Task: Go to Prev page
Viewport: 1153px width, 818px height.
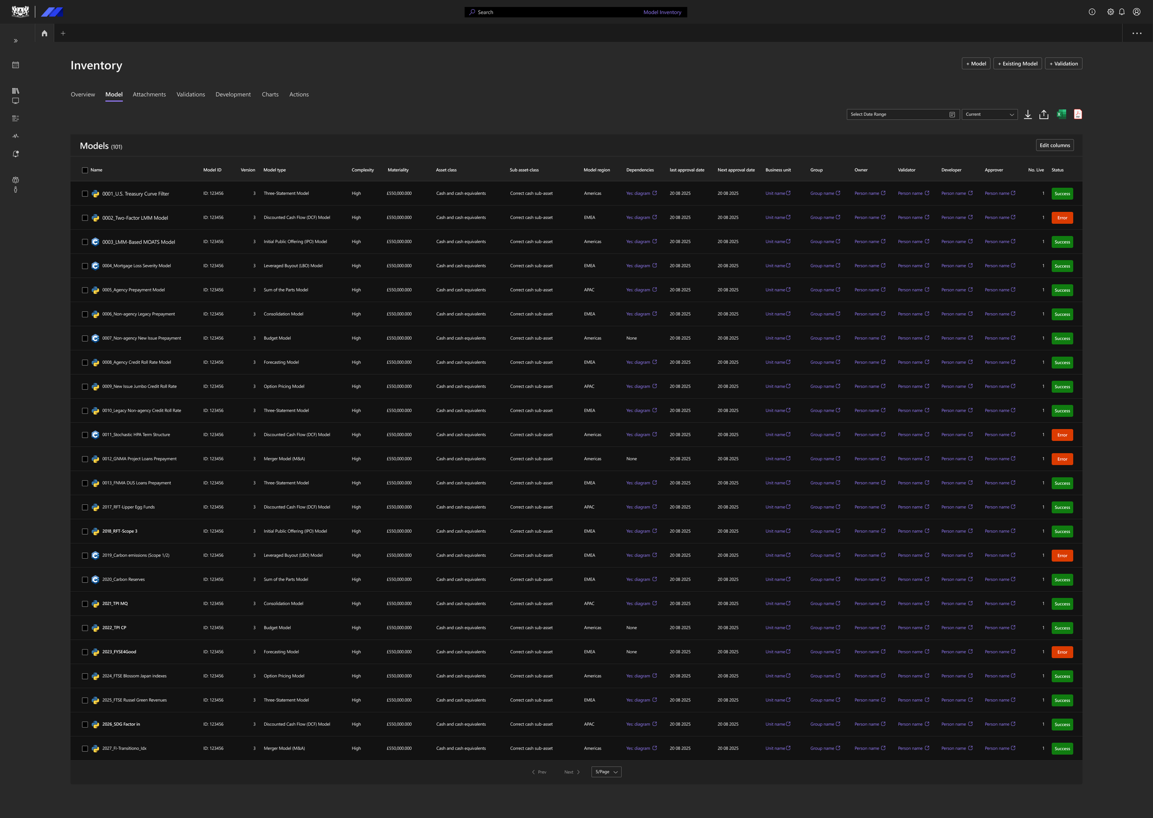Action: click(539, 772)
